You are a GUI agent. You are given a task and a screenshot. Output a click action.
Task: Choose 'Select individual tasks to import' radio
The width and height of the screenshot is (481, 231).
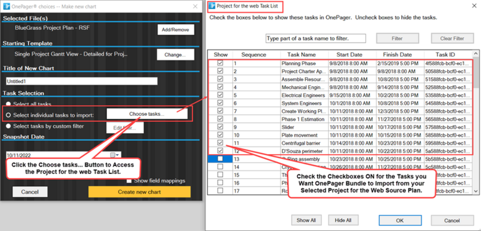tap(8, 115)
